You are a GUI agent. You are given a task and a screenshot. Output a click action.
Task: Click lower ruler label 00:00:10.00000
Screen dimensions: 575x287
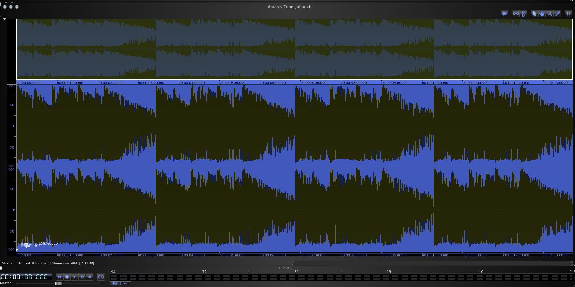[435, 255]
